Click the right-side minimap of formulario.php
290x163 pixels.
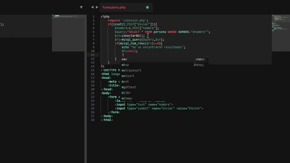point(281,33)
